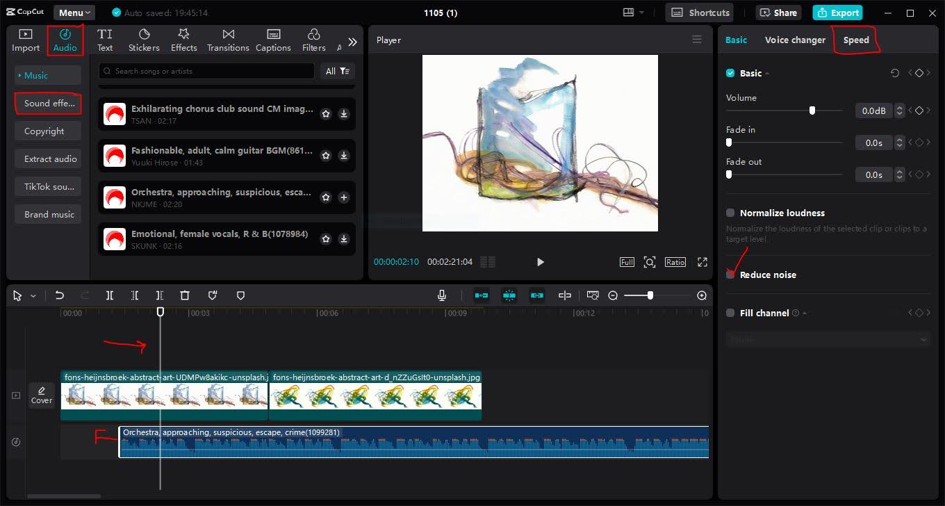Add keyframe for Basic section
Viewport: 945px width, 506px height.
(919, 73)
